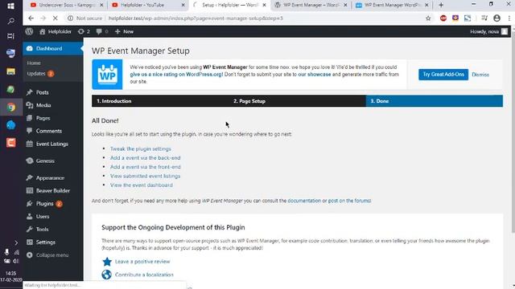Viewport: 515px width, 289px height.
Task: Click Leave a positive review link
Action: [x=142, y=262]
